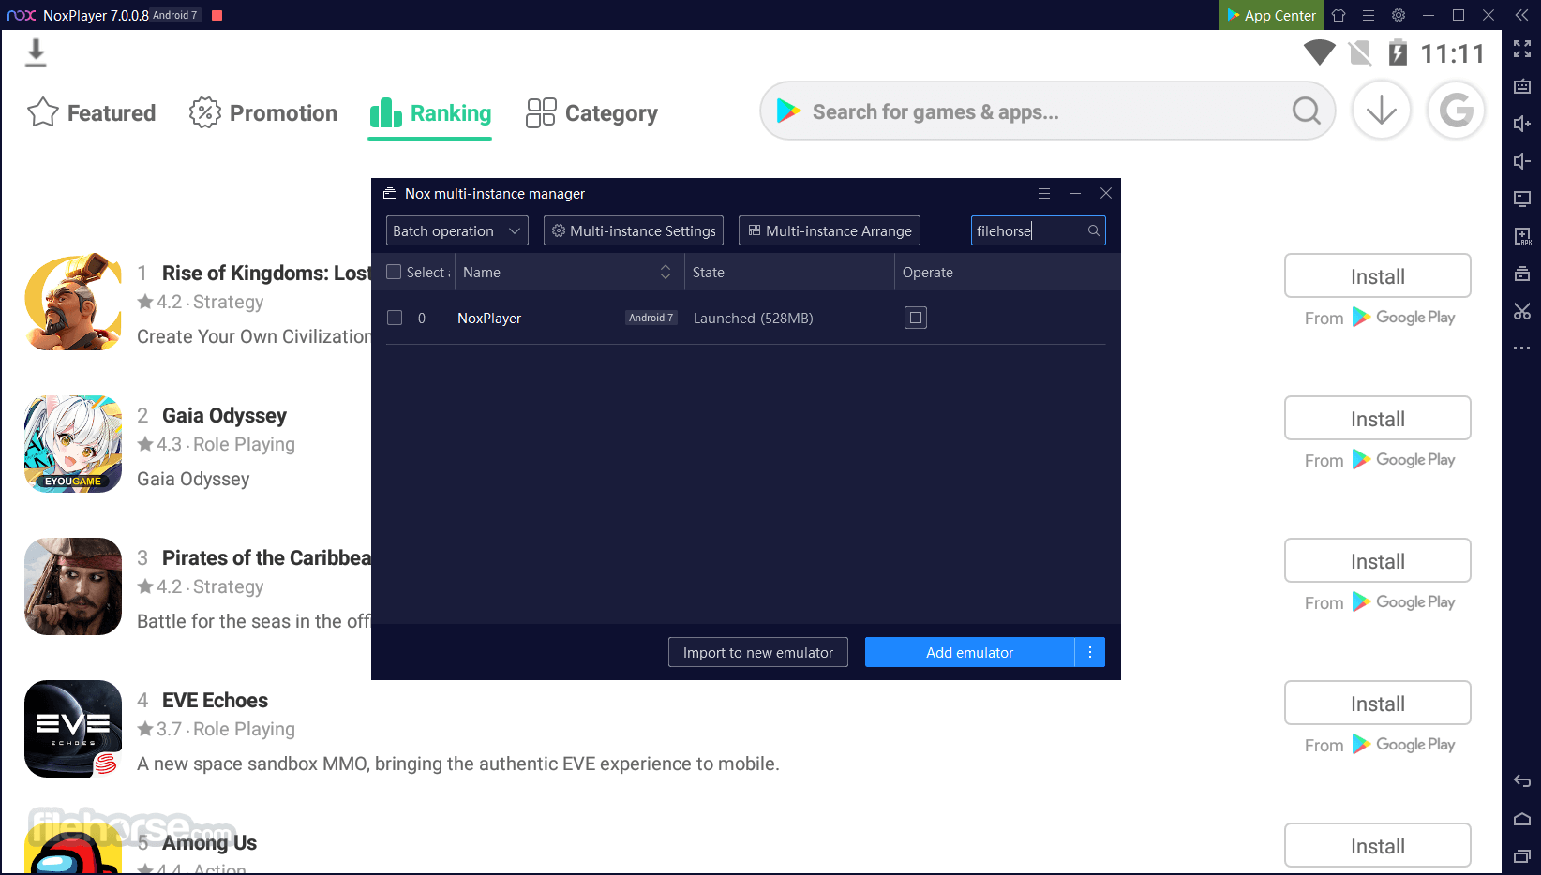The width and height of the screenshot is (1541, 875).
Task: Stop the NoxPlayer instance with square button
Action: pyautogui.click(x=916, y=318)
